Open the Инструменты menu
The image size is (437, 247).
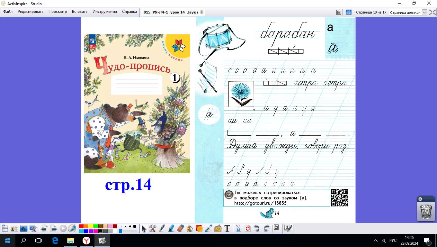point(105,12)
